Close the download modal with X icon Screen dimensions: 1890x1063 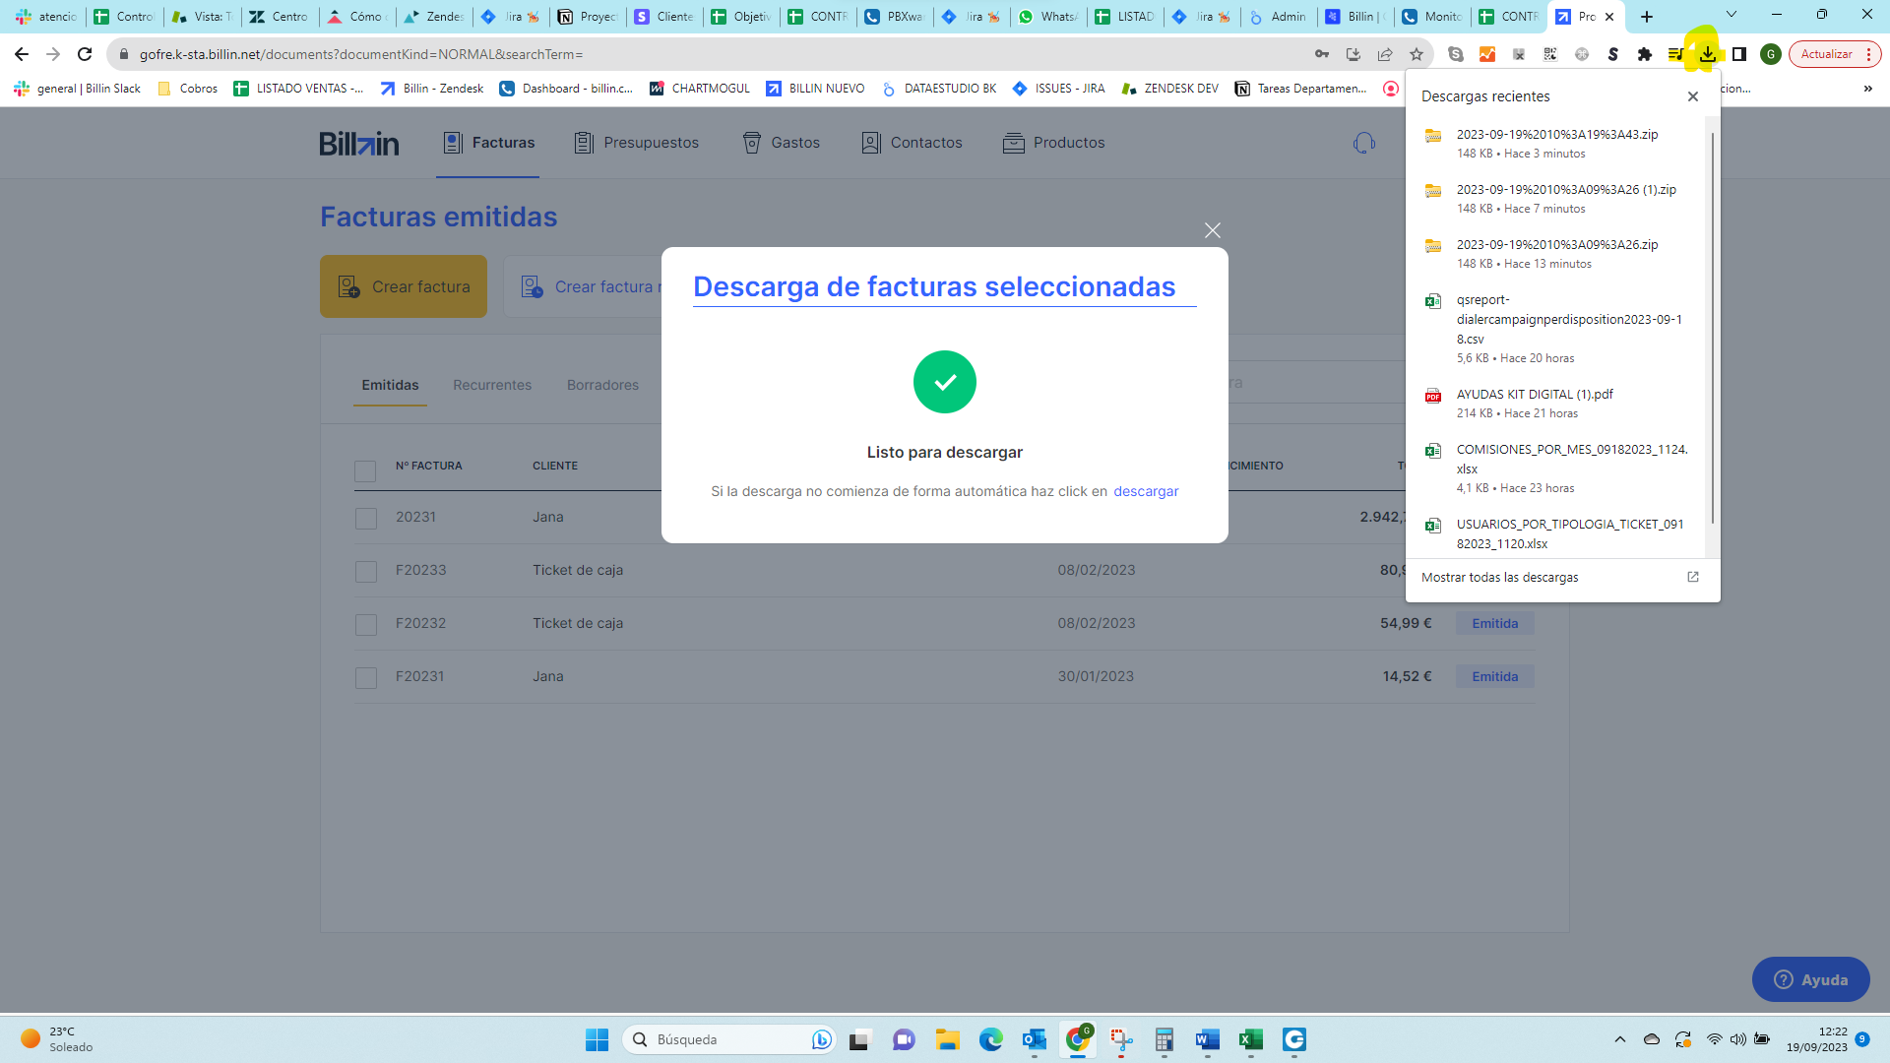click(1212, 230)
